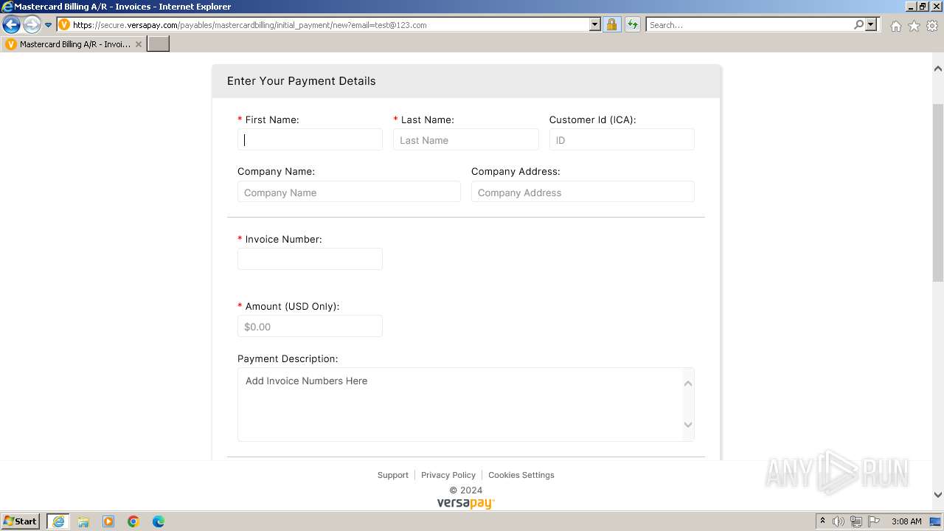Click the First Name label
Viewport: 944px width, 531px height.
[x=272, y=119]
